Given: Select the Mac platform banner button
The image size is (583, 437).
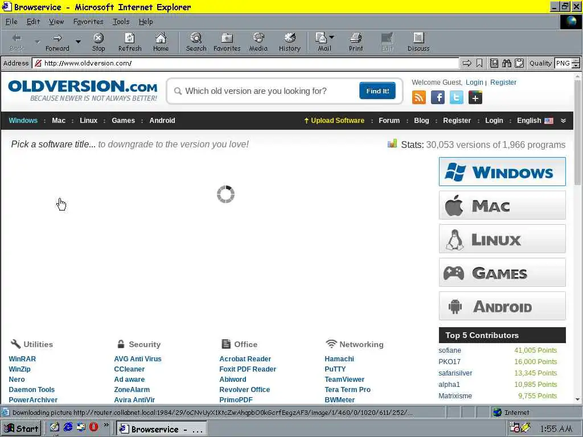Looking at the screenshot, I should coord(502,205).
